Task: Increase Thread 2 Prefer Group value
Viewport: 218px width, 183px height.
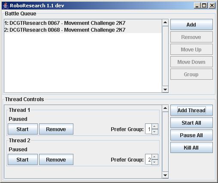Action: [x=154, y=157]
